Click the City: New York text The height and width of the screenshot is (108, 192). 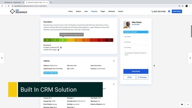pyautogui.click(x=72, y=65)
